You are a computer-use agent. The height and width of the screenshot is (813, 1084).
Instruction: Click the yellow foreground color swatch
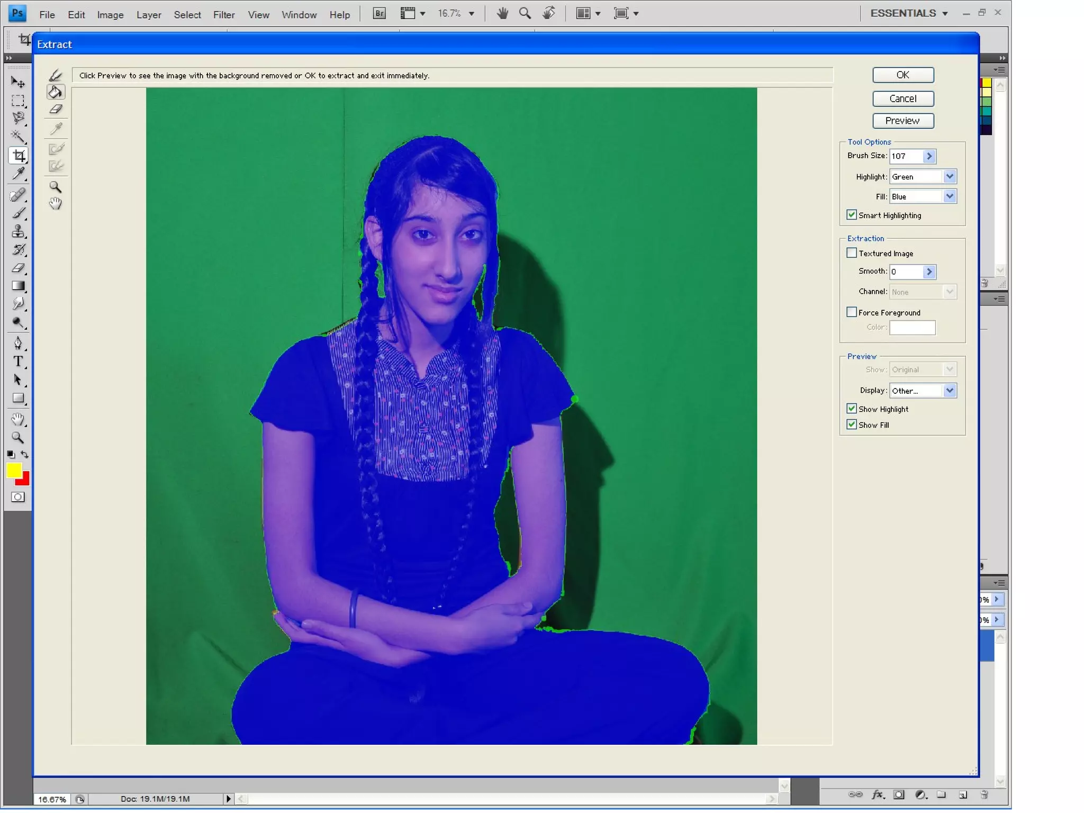13,470
